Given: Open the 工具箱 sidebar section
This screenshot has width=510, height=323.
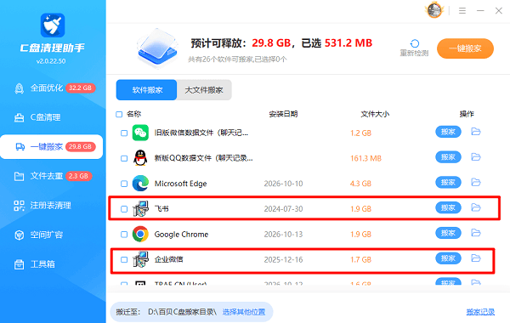Looking at the screenshot, I should (52, 263).
